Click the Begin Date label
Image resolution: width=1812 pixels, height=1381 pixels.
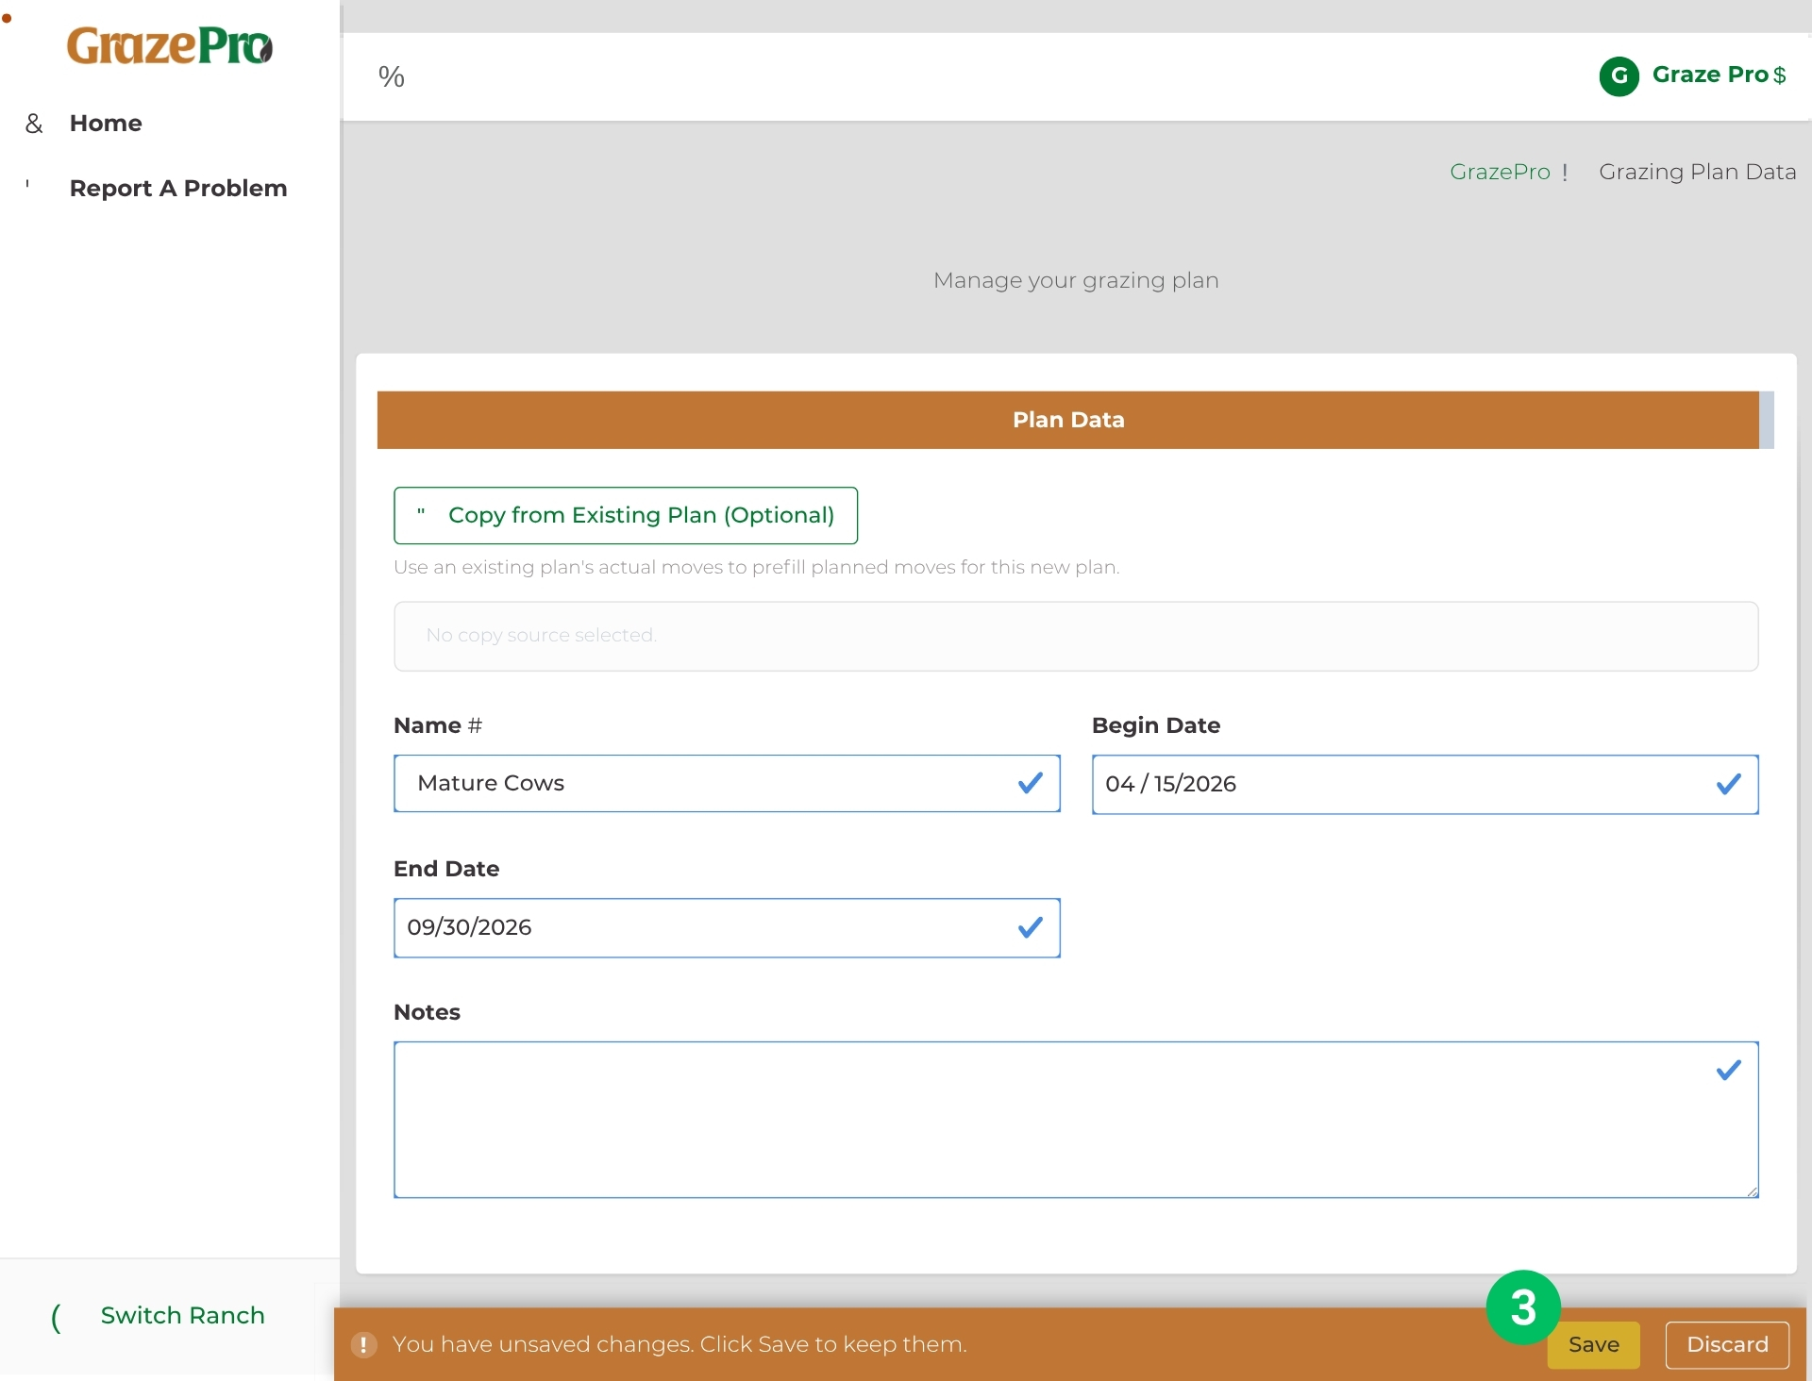1156,725
